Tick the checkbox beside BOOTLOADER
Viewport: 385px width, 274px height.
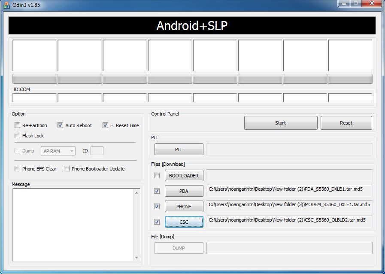click(157, 176)
